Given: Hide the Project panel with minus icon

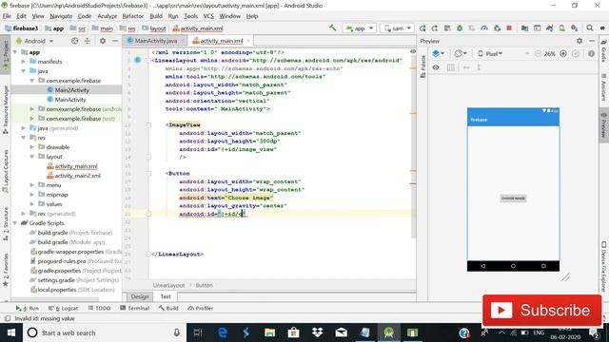Looking at the screenshot, I should tap(115, 41).
